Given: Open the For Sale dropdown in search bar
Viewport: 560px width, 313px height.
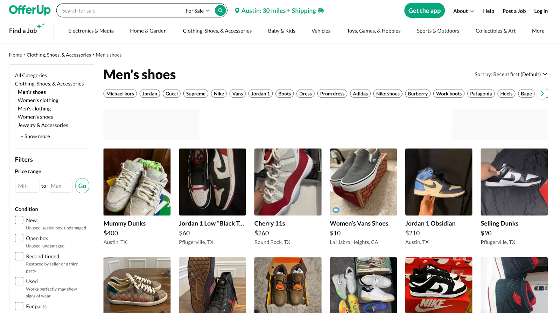Looking at the screenshot, I should 198,11.
